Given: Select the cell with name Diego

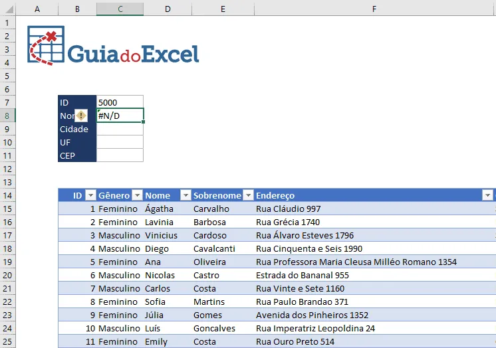Looking at the screenshot, I should click(x=168, y=248).
